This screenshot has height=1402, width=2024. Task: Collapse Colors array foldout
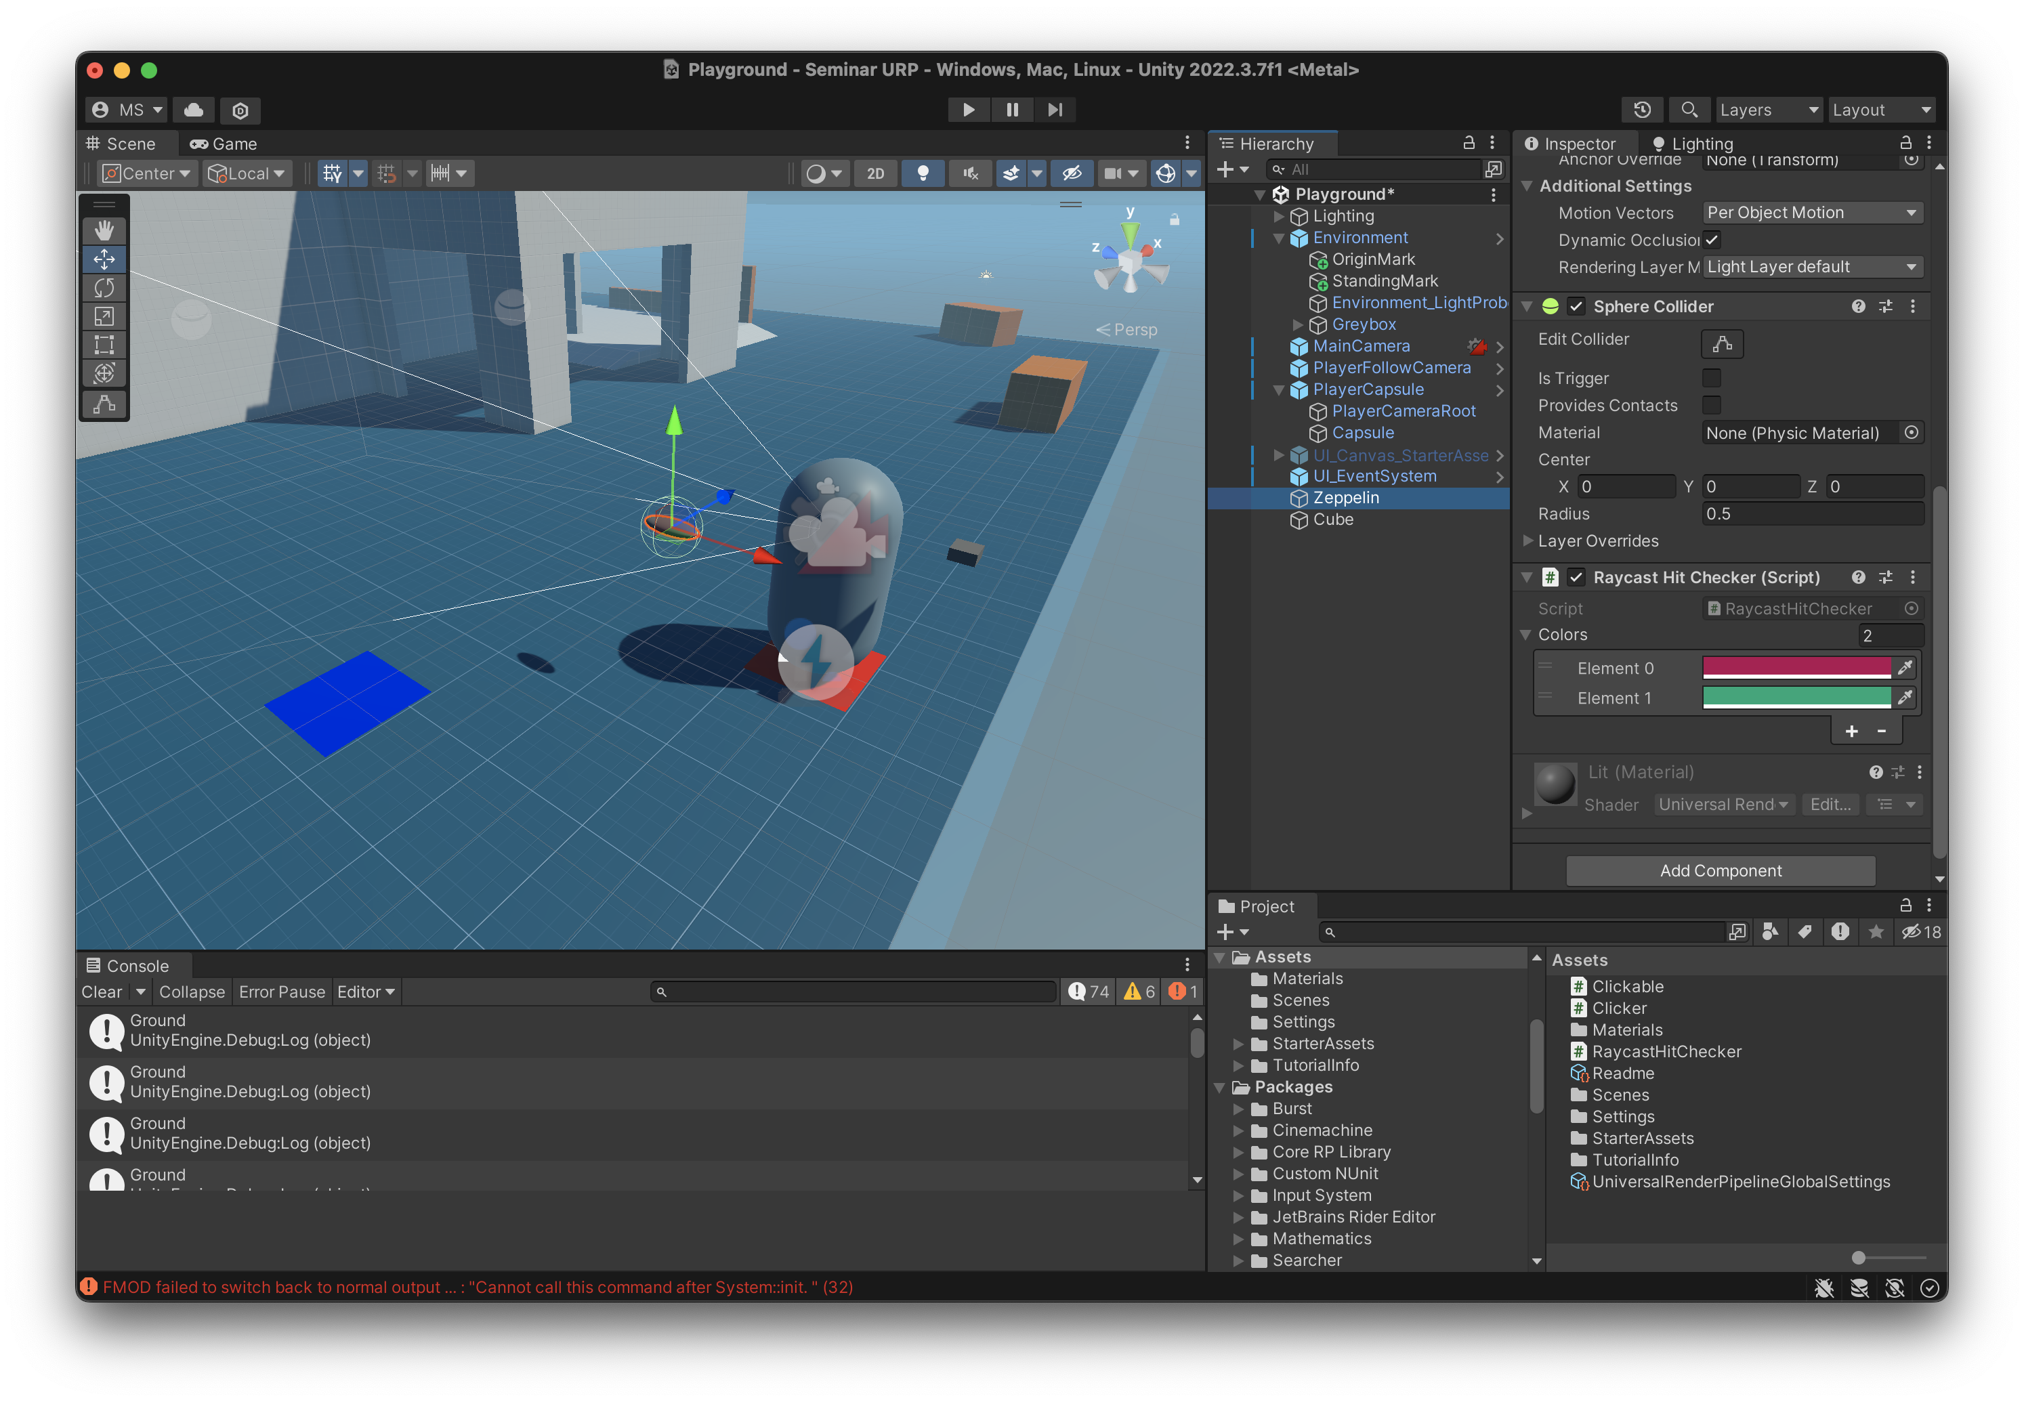coord(1526,635)
